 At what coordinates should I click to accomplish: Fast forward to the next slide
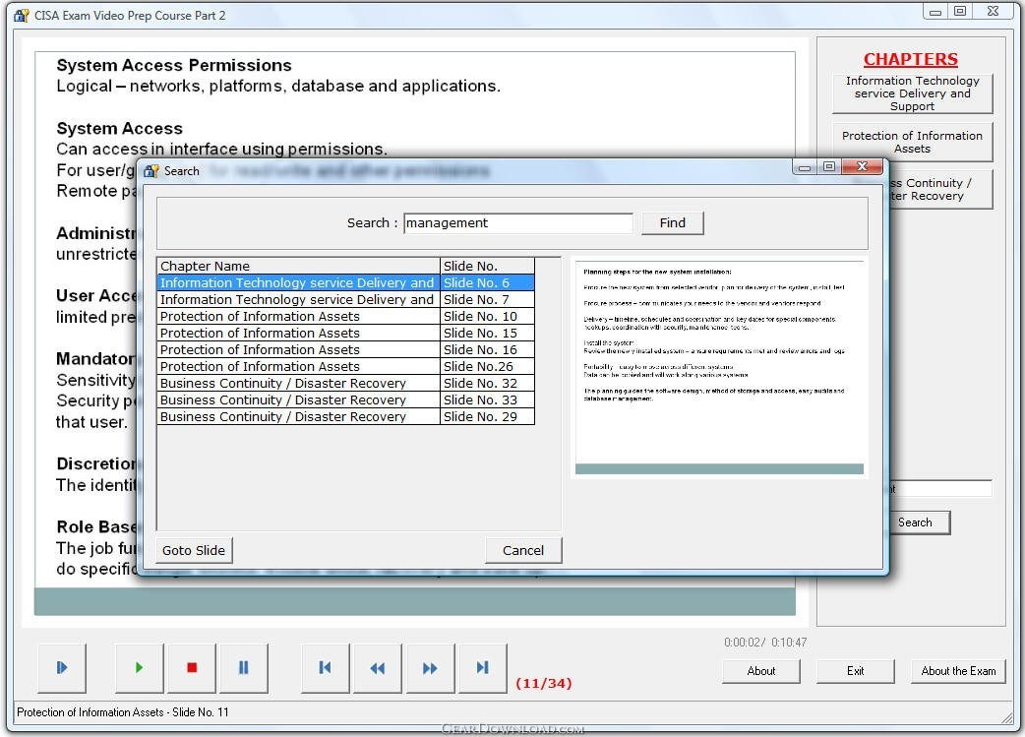coord(430,668)
